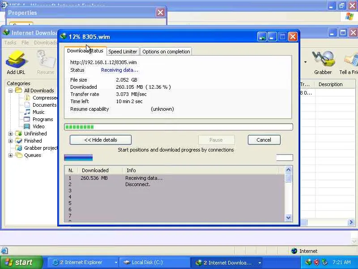Switch to the Speed Limiter tab
Screen dimensions: 358x269
(x=123, y=52)
